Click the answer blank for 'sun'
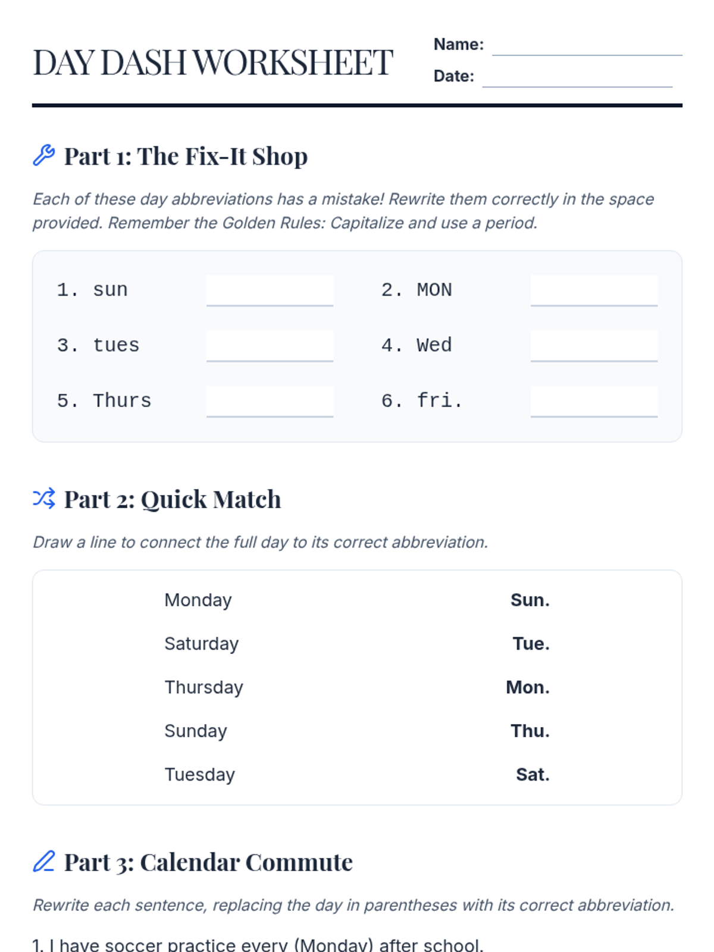714x952 pixels. 270,290
